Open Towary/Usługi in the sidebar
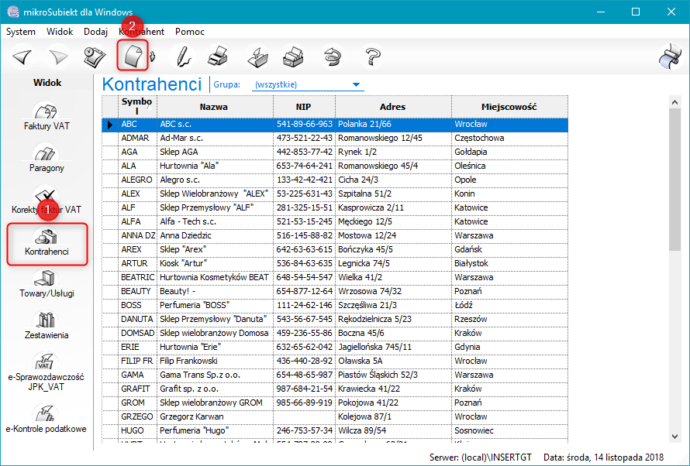Image resolution: width=690 pixels, height=466 pixels. 47,284
